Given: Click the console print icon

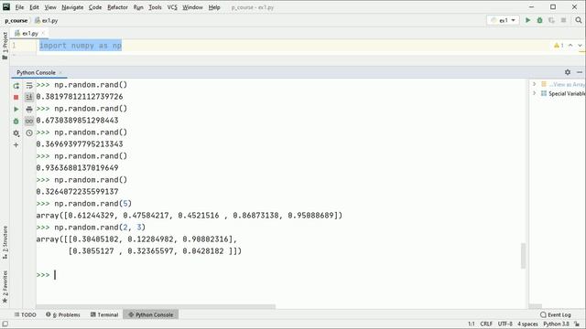Looking at the screenshot, I should (x=29, y=110).
